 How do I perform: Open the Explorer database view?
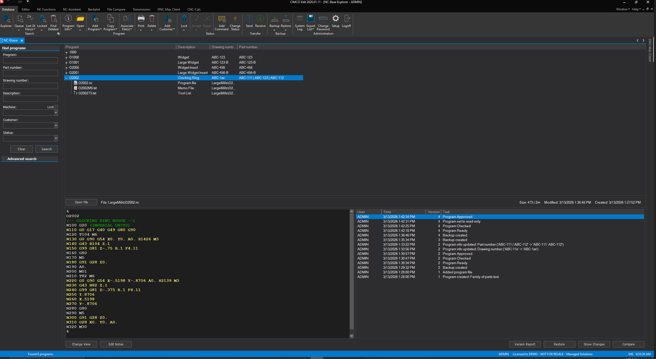click(x=6, y=21)
